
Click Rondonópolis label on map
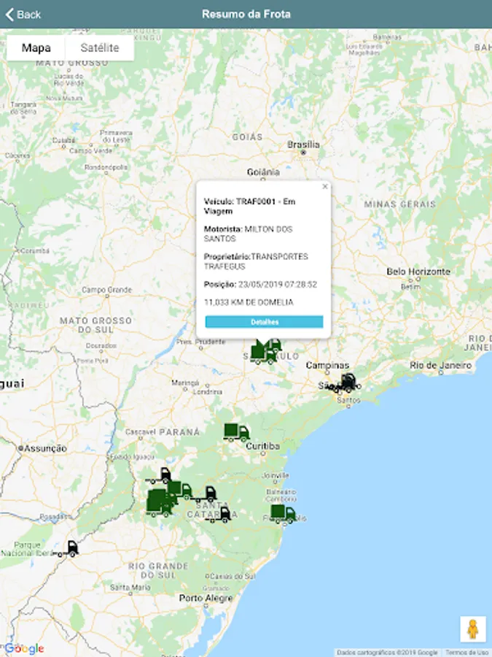coord(106,167)
